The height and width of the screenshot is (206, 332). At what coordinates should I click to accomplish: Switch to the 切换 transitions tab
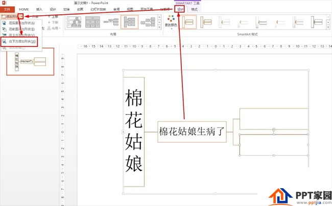pos(66,10)
